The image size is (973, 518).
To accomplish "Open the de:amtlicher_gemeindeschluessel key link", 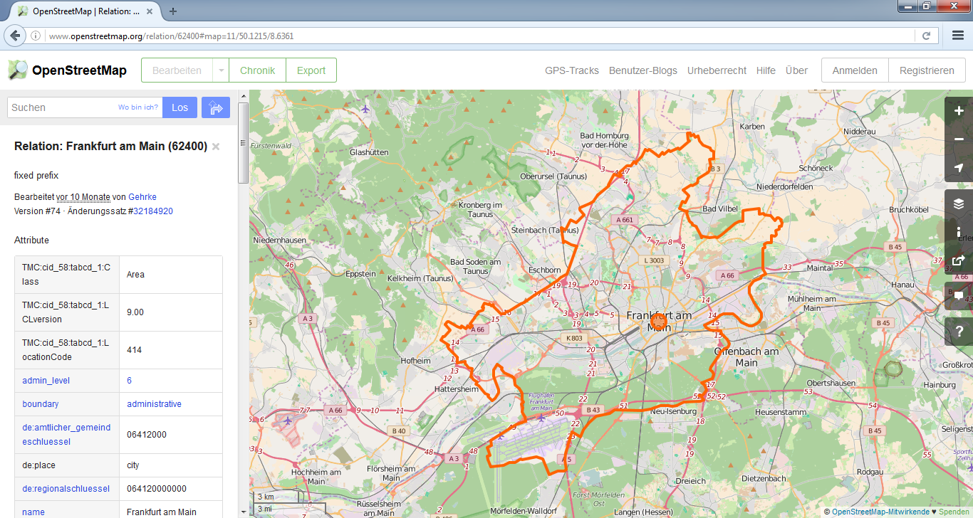I will pos(66,435).
